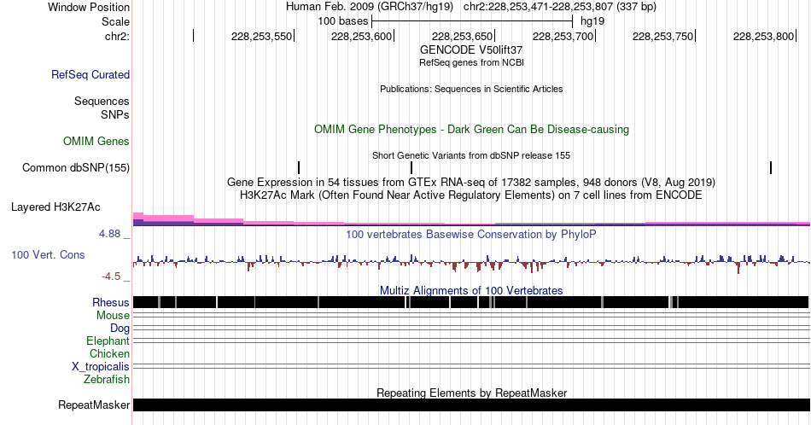
Task: Click the Rhesus alignment label
Action: click(111, 302)
